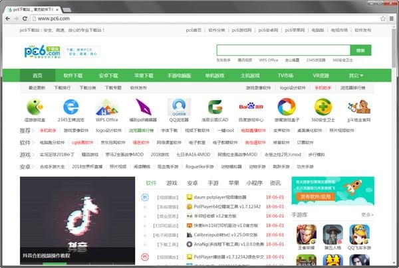399x268 pixels.
Task: Open the logo设计软件 link in sub-navigation
Action: pos(293,88)
